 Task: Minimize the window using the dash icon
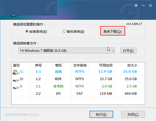143,6
